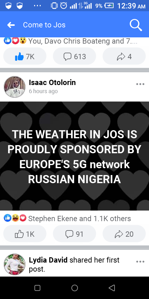Unlike the post with 7K likes
149x299 pixels.
[x=25, y=56]
